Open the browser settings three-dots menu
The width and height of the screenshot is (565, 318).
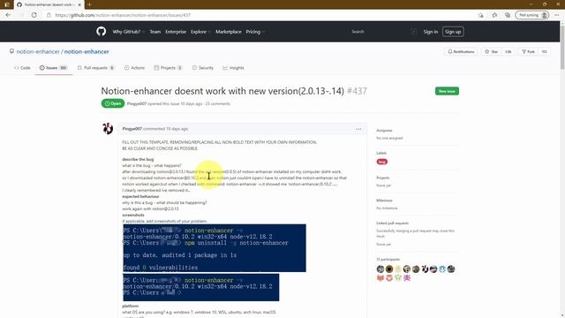pyautogui.click(x=557, y=15)
